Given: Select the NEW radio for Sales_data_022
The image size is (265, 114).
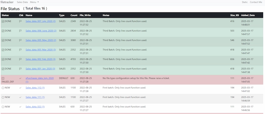Looking at the screenshot, I should point(3,107).
